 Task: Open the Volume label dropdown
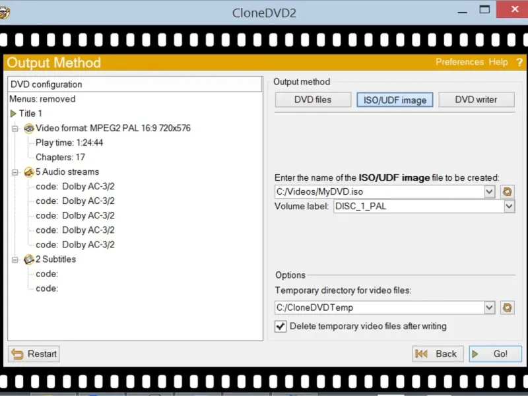(509, 206)
